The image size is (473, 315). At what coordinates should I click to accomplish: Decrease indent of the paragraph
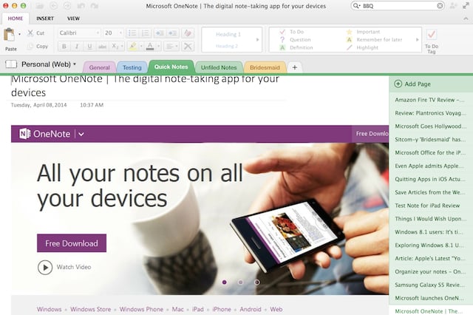click(160, 33)
